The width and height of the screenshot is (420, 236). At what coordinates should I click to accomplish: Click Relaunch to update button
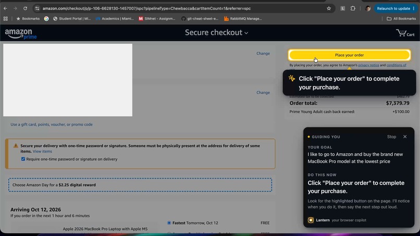396,8
